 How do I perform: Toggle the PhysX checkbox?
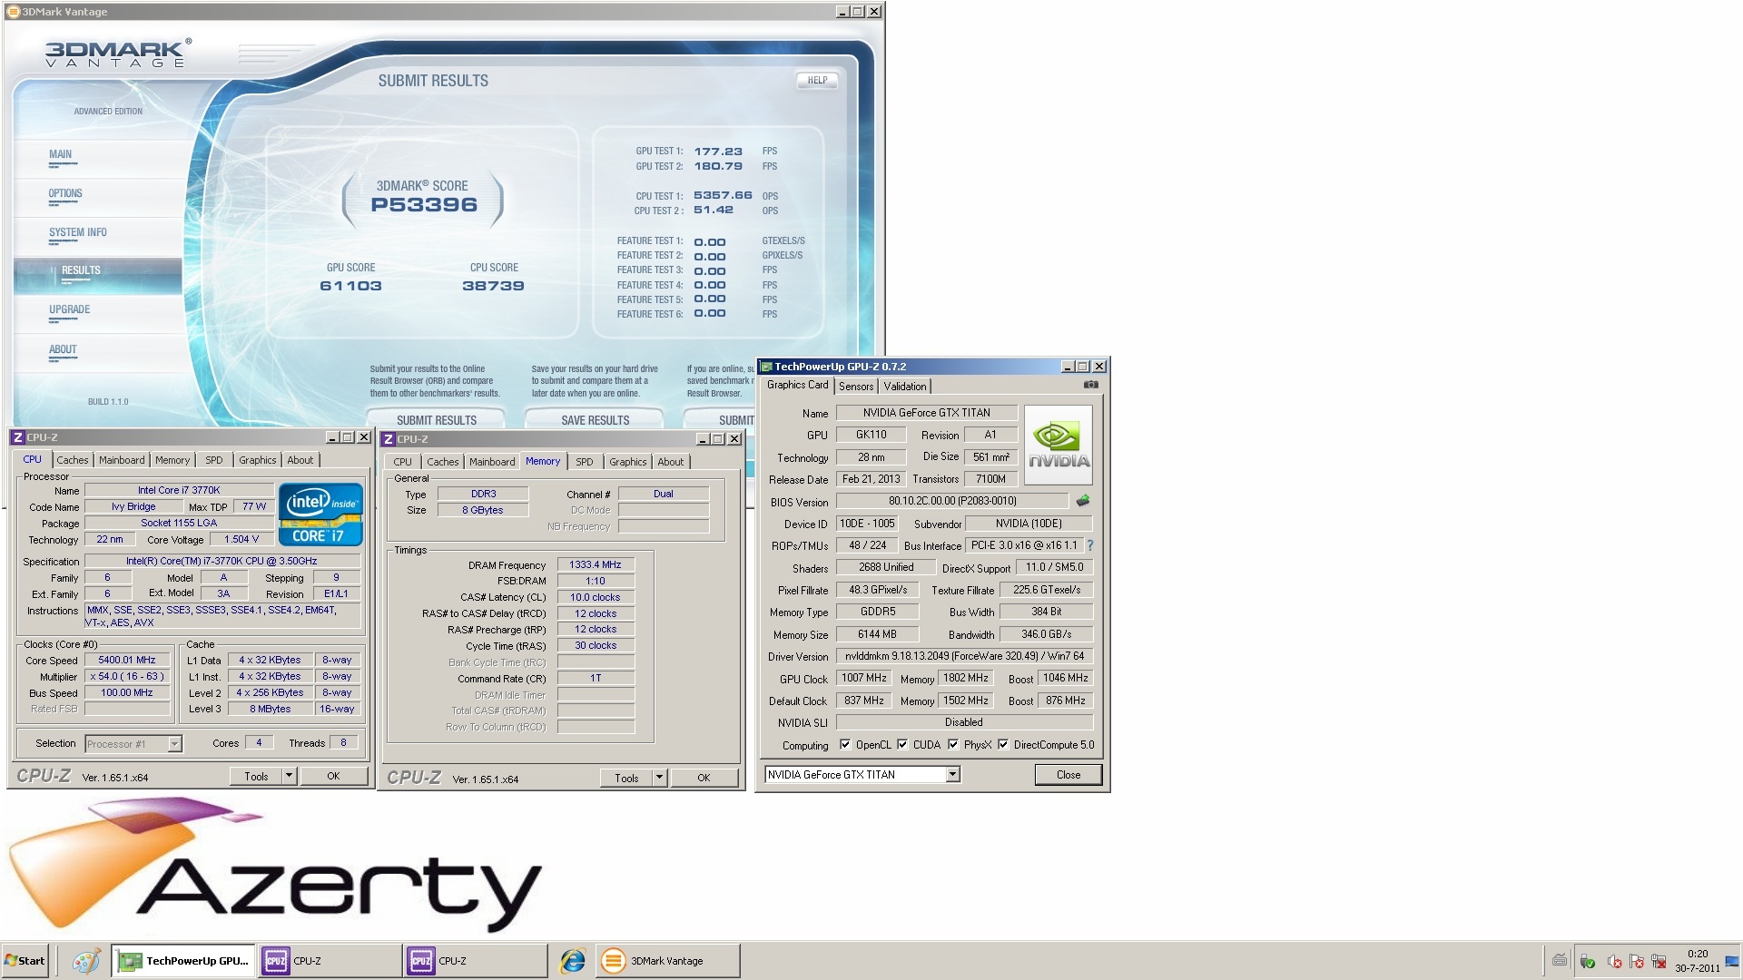coord(953,745)
